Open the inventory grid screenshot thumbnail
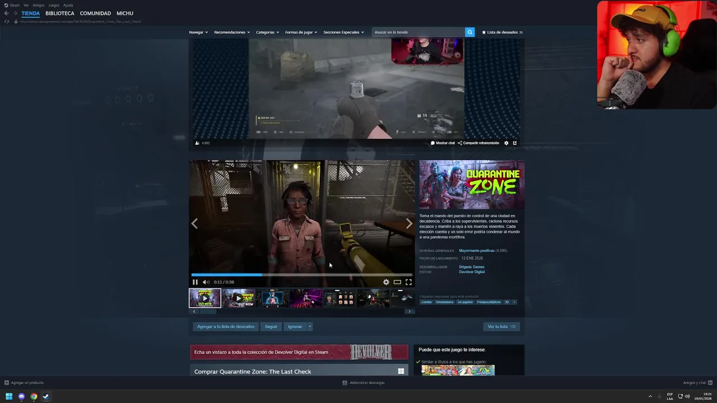717x403 pixels. [339, 298]
